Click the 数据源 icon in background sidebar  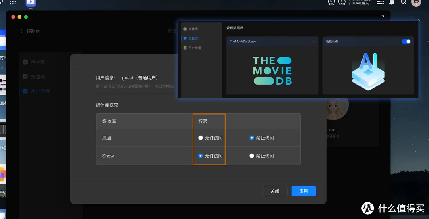(x=25, y=77)
